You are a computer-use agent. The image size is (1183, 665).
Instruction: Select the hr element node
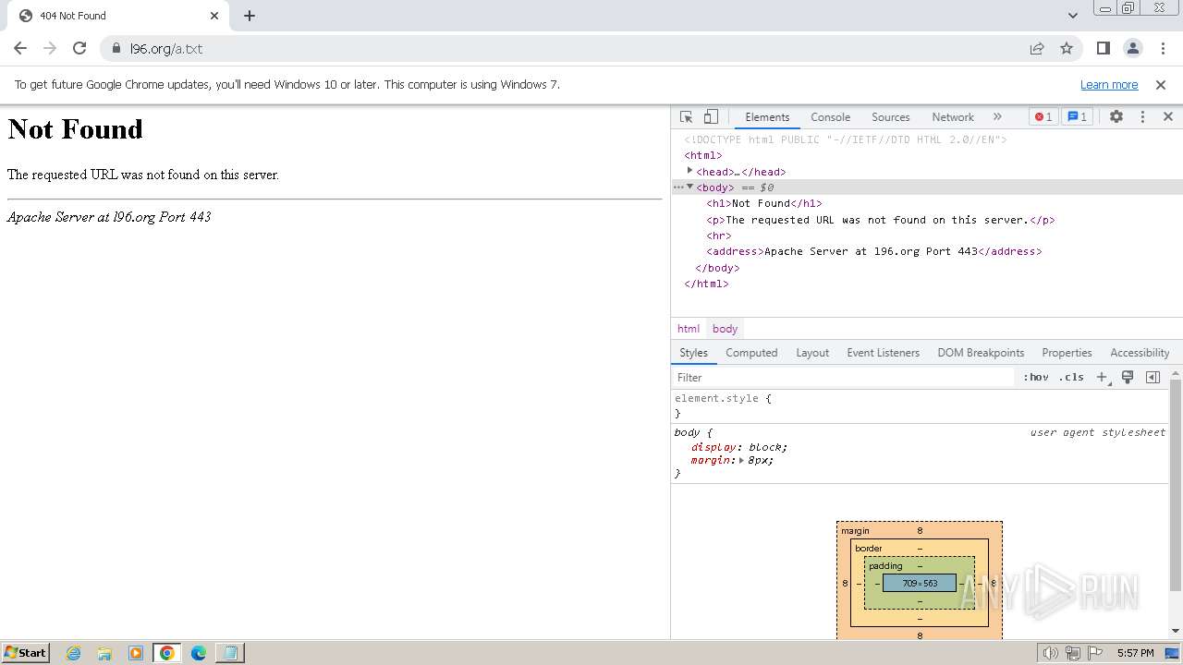coord(719,236)
